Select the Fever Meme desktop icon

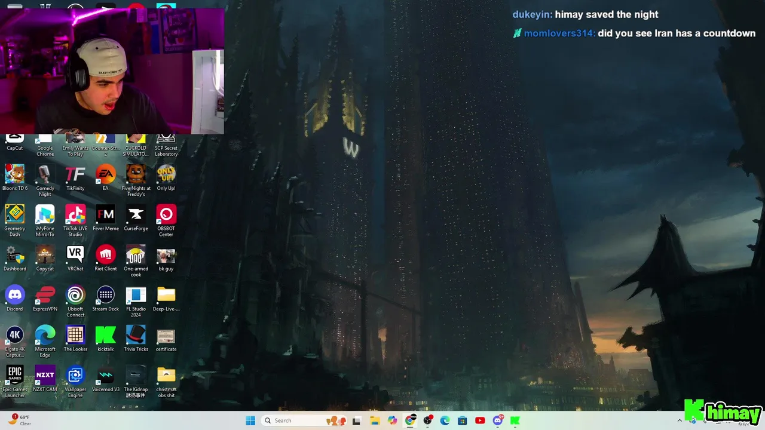[106, 218]
